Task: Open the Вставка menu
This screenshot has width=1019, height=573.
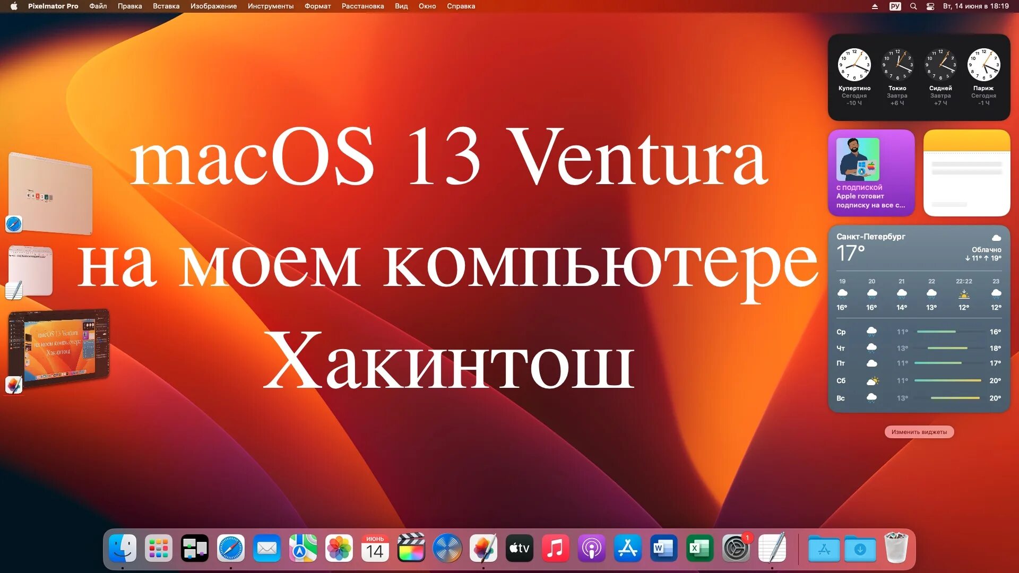Action: 166,6
